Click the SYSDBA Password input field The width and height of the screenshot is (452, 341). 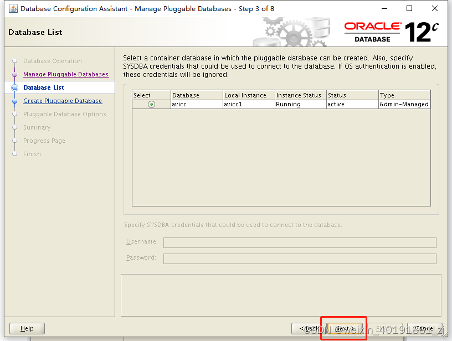pos(299,259)
